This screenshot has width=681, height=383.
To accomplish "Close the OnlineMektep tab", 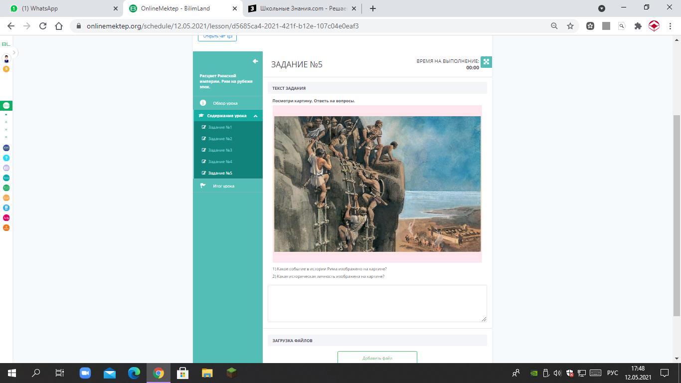I will [235, 8].
